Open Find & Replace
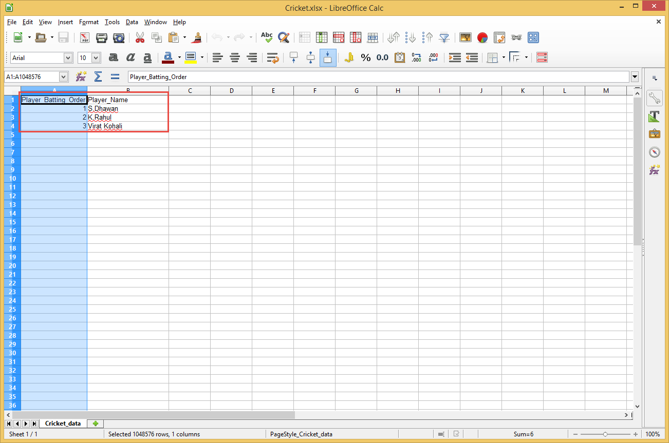Image resolution: width=669 pixels, height=443 pixels. [284, 37]
